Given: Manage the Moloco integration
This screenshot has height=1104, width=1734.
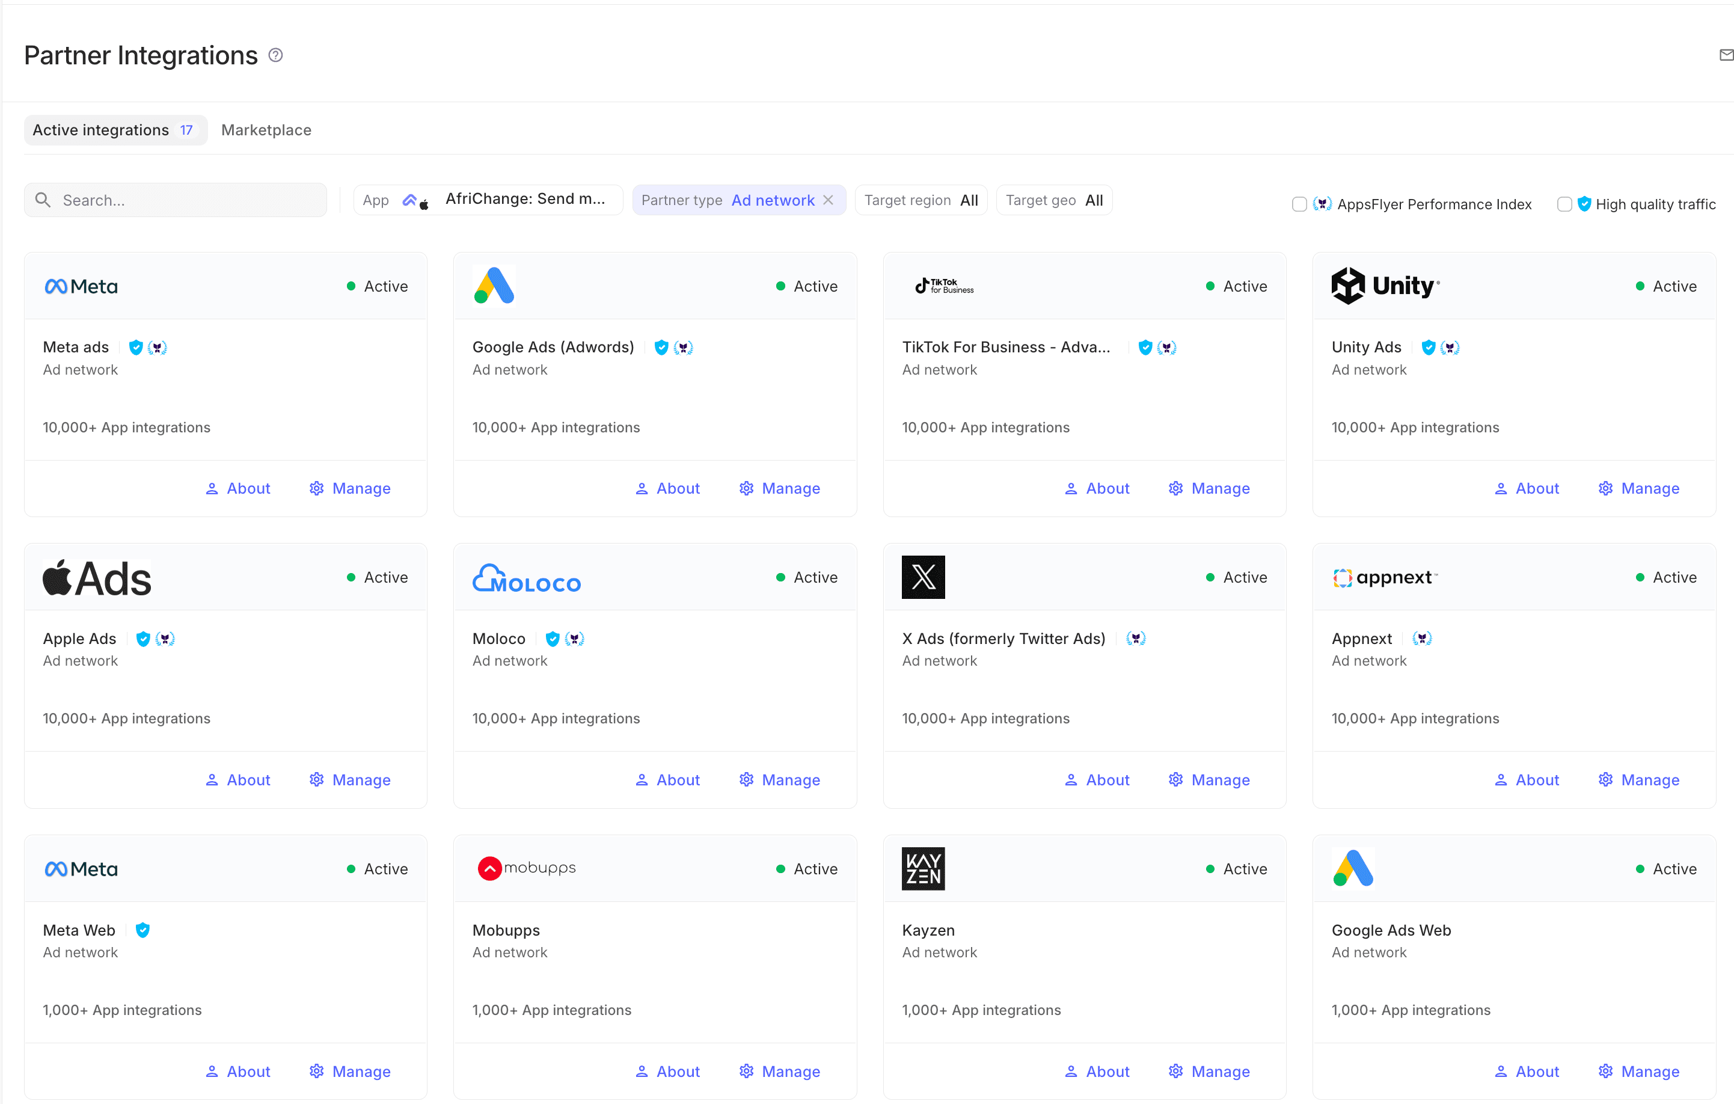Looking at the screenshot, I should point(780,780).
